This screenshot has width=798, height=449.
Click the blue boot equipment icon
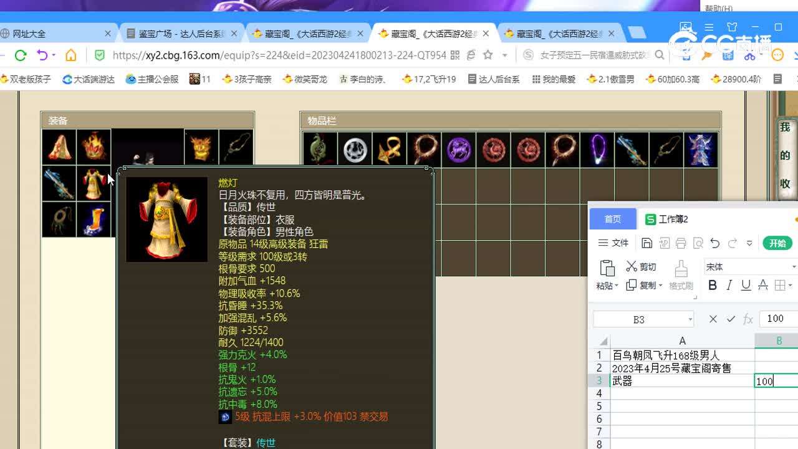[x=94, y=220]
